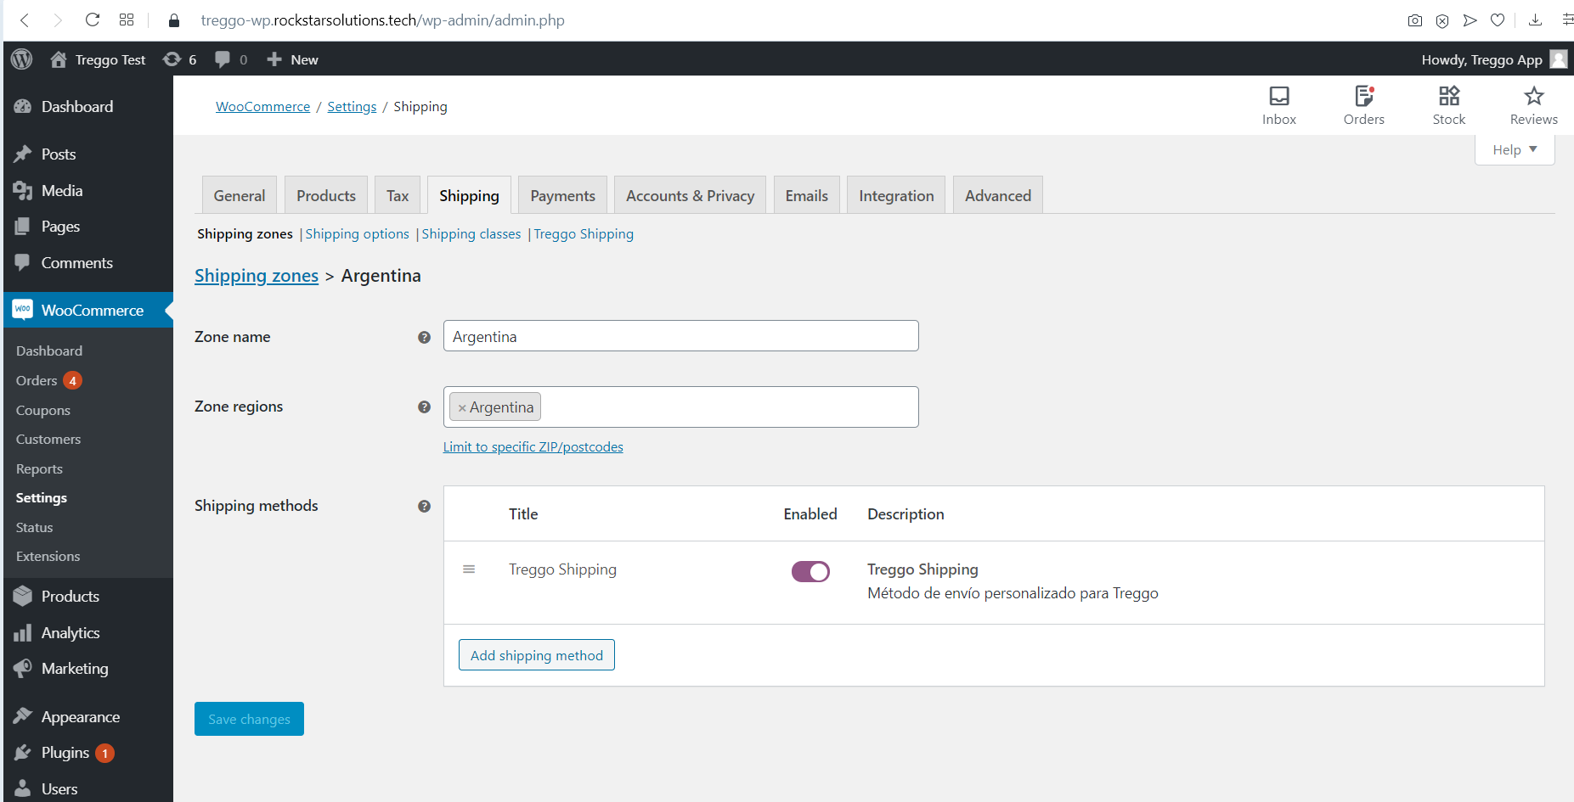Open the Payments settings tab
The image size is (1574, 802).
click(x=563, y=195)
